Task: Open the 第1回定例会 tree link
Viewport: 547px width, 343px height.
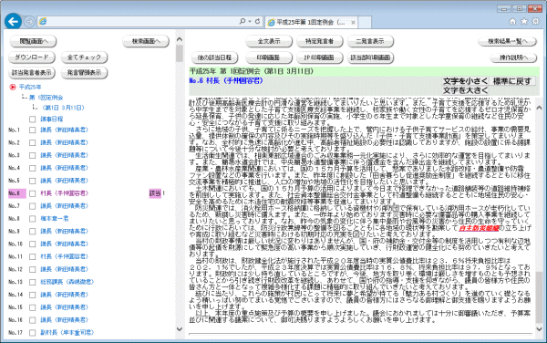Action: [x=46, y=98]
